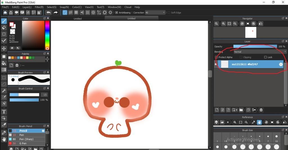Open the Cloud menu
Image resolution: width=288 pixels, height=150 pixels.
[128, 7]
